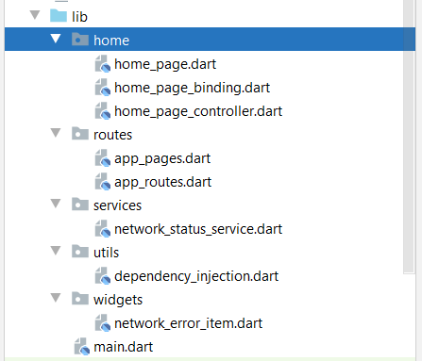Click the home folder icon
Screen dimensions: 422x361
(80, 40)
